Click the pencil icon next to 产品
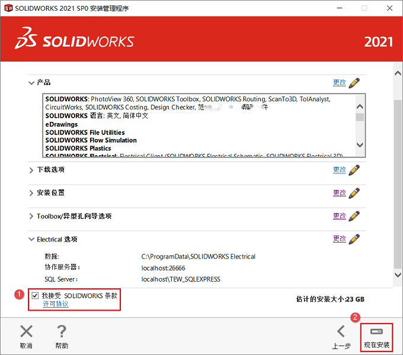Image resolution: width=403 pixels, height=355 pixels. tap(354, 83)
